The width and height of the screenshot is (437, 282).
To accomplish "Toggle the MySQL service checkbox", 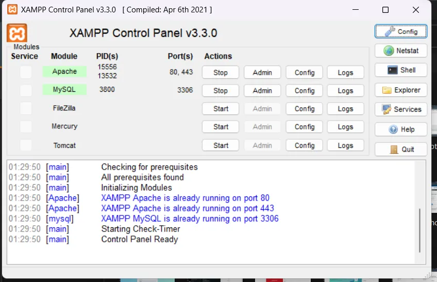I will click(26, 90).
